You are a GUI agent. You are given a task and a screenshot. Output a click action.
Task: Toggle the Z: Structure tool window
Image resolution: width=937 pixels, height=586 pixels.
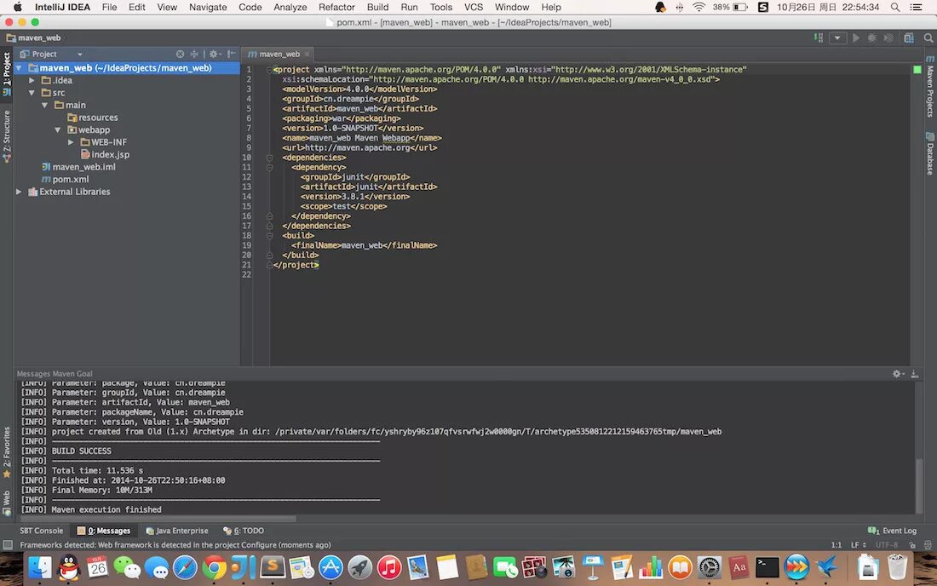pos(7,136)
